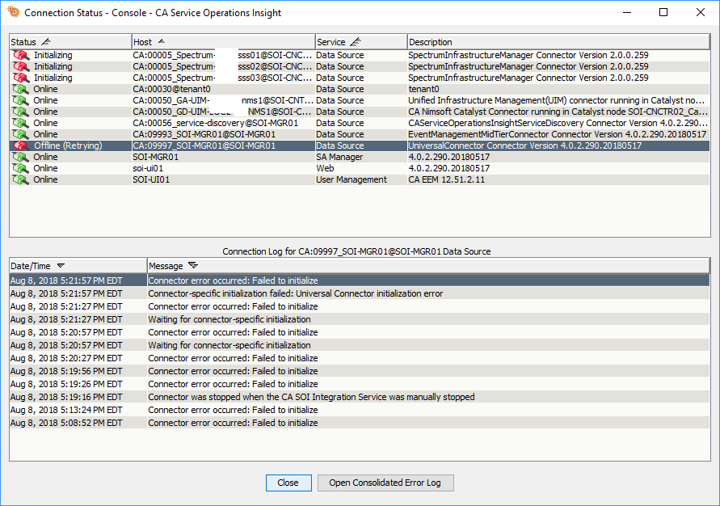
Task: Select the manually stopped Integration Service log message
Action: [x=311, y=397]
